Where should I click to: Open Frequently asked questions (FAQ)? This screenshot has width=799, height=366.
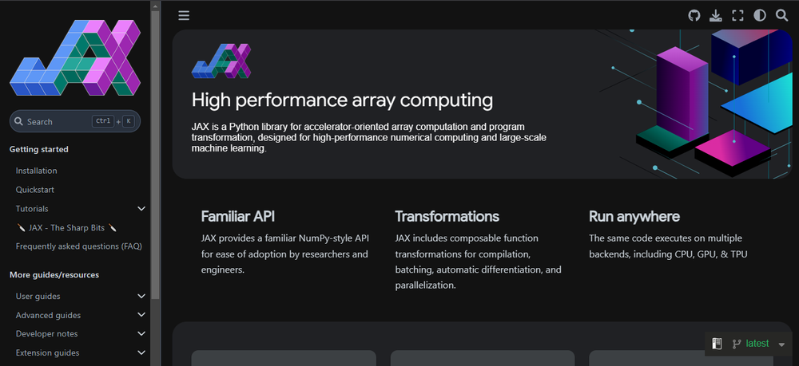click(78, 246)
